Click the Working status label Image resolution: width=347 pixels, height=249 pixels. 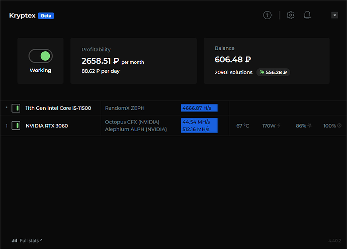[41, 70]
